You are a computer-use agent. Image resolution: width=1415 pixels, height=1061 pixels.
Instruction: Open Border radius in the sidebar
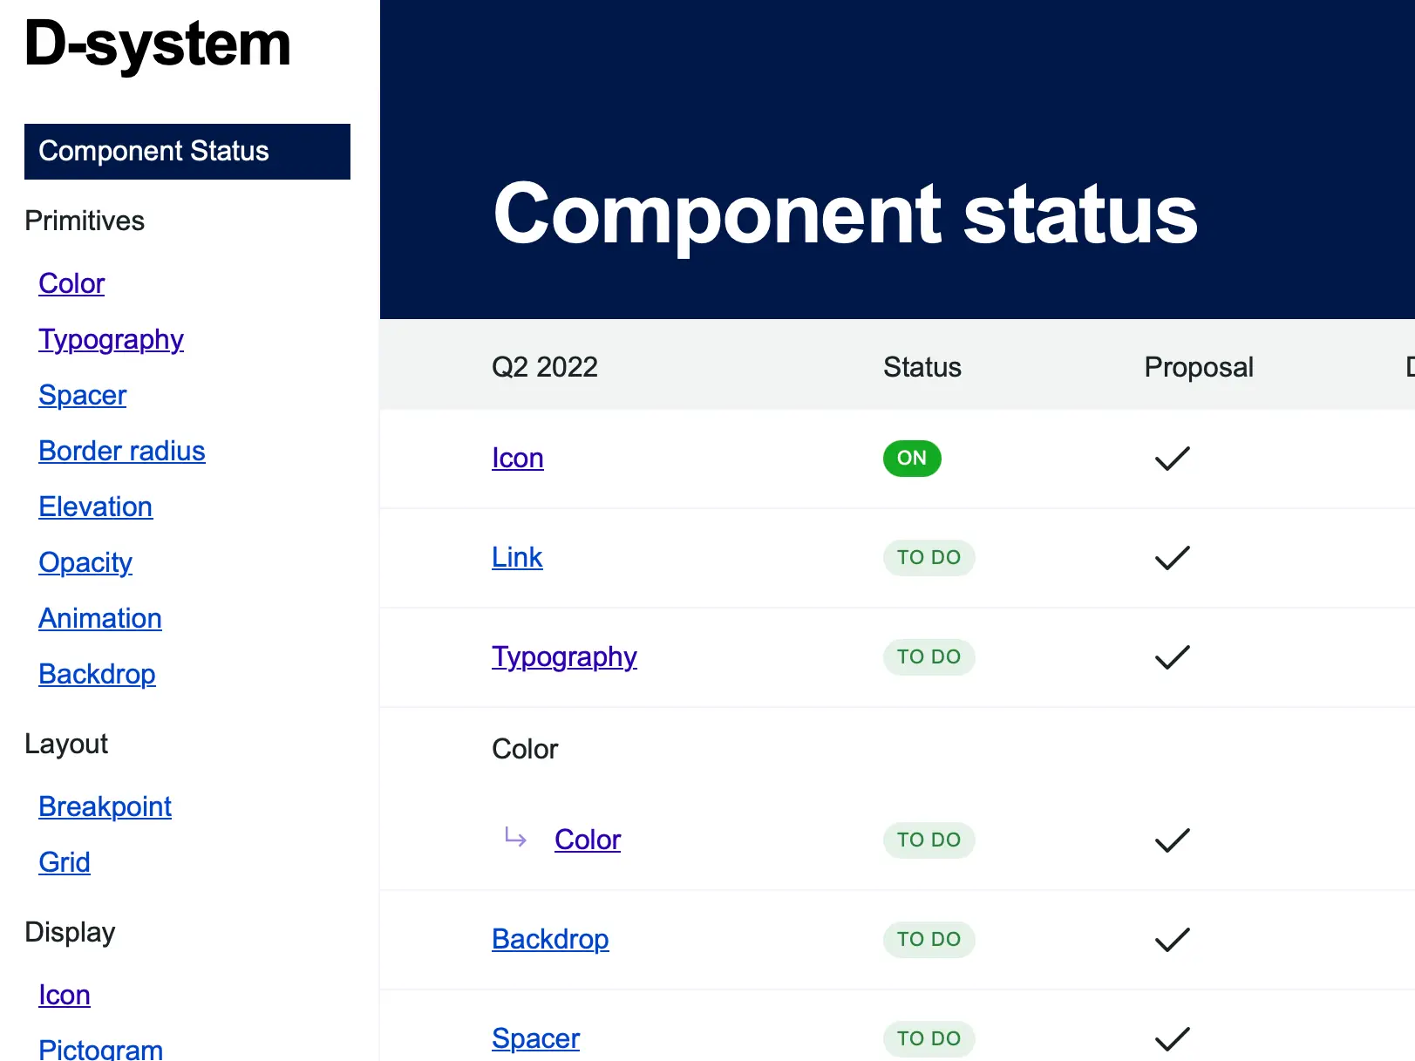point(122,451)
